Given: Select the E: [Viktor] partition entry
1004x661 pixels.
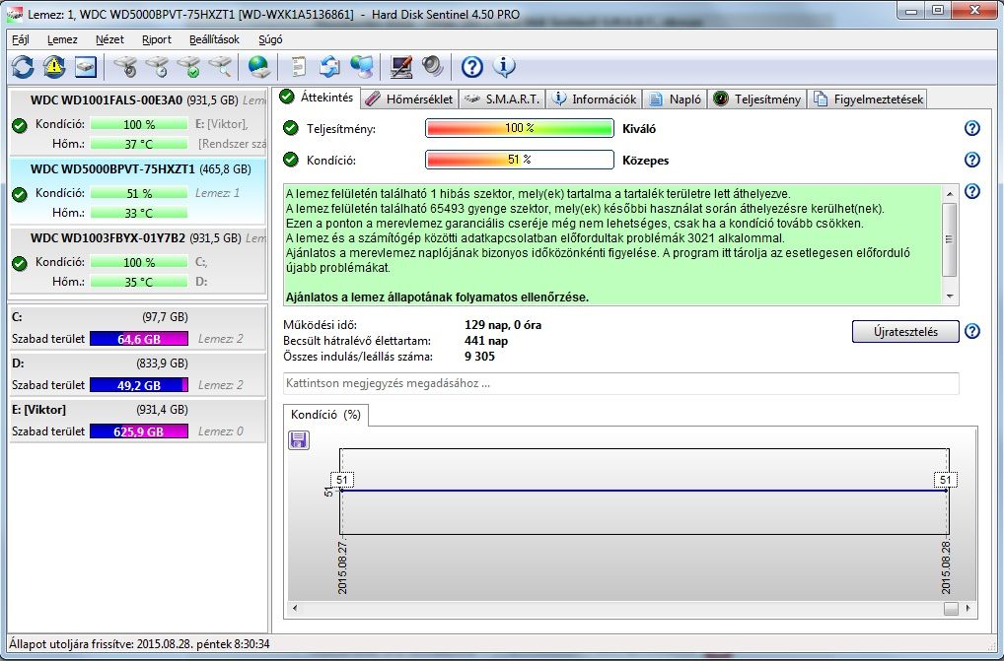Looking at the screenshot, I should coord(138,421).
